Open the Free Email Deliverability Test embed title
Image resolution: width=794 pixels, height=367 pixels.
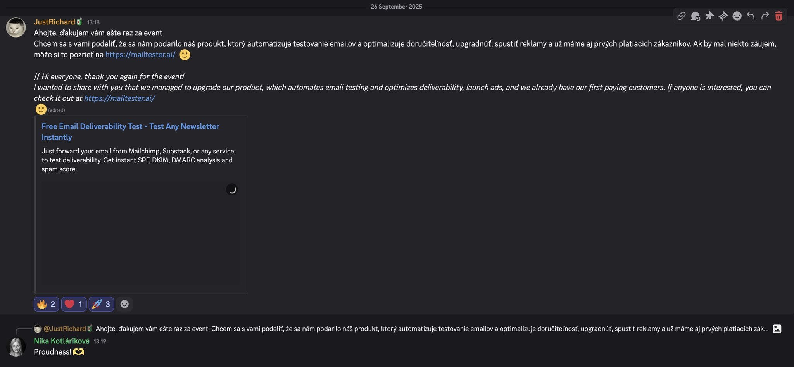coord(130,132)
